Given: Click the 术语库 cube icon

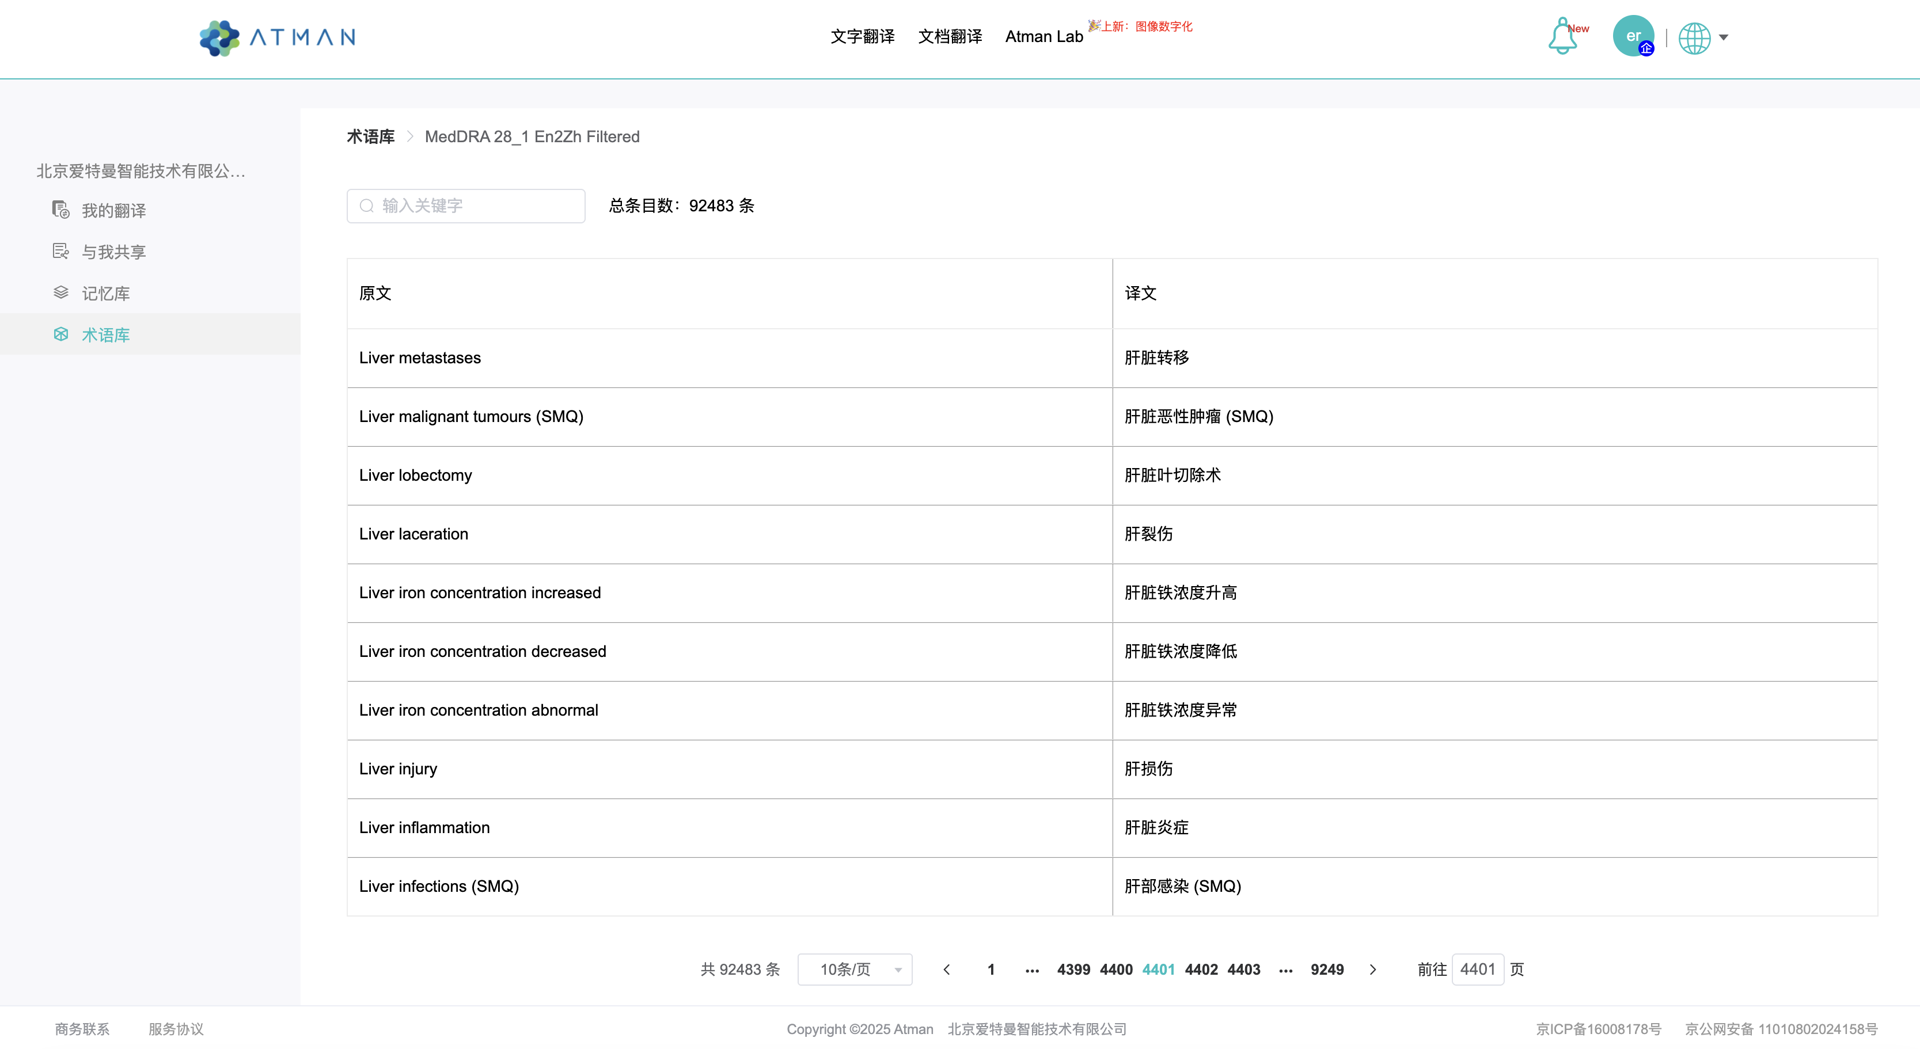Looking at the screenshot, I should pos(61,335).
